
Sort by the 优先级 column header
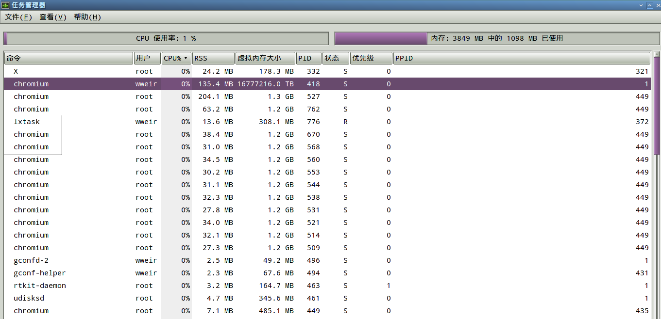[x=371, y=58]
